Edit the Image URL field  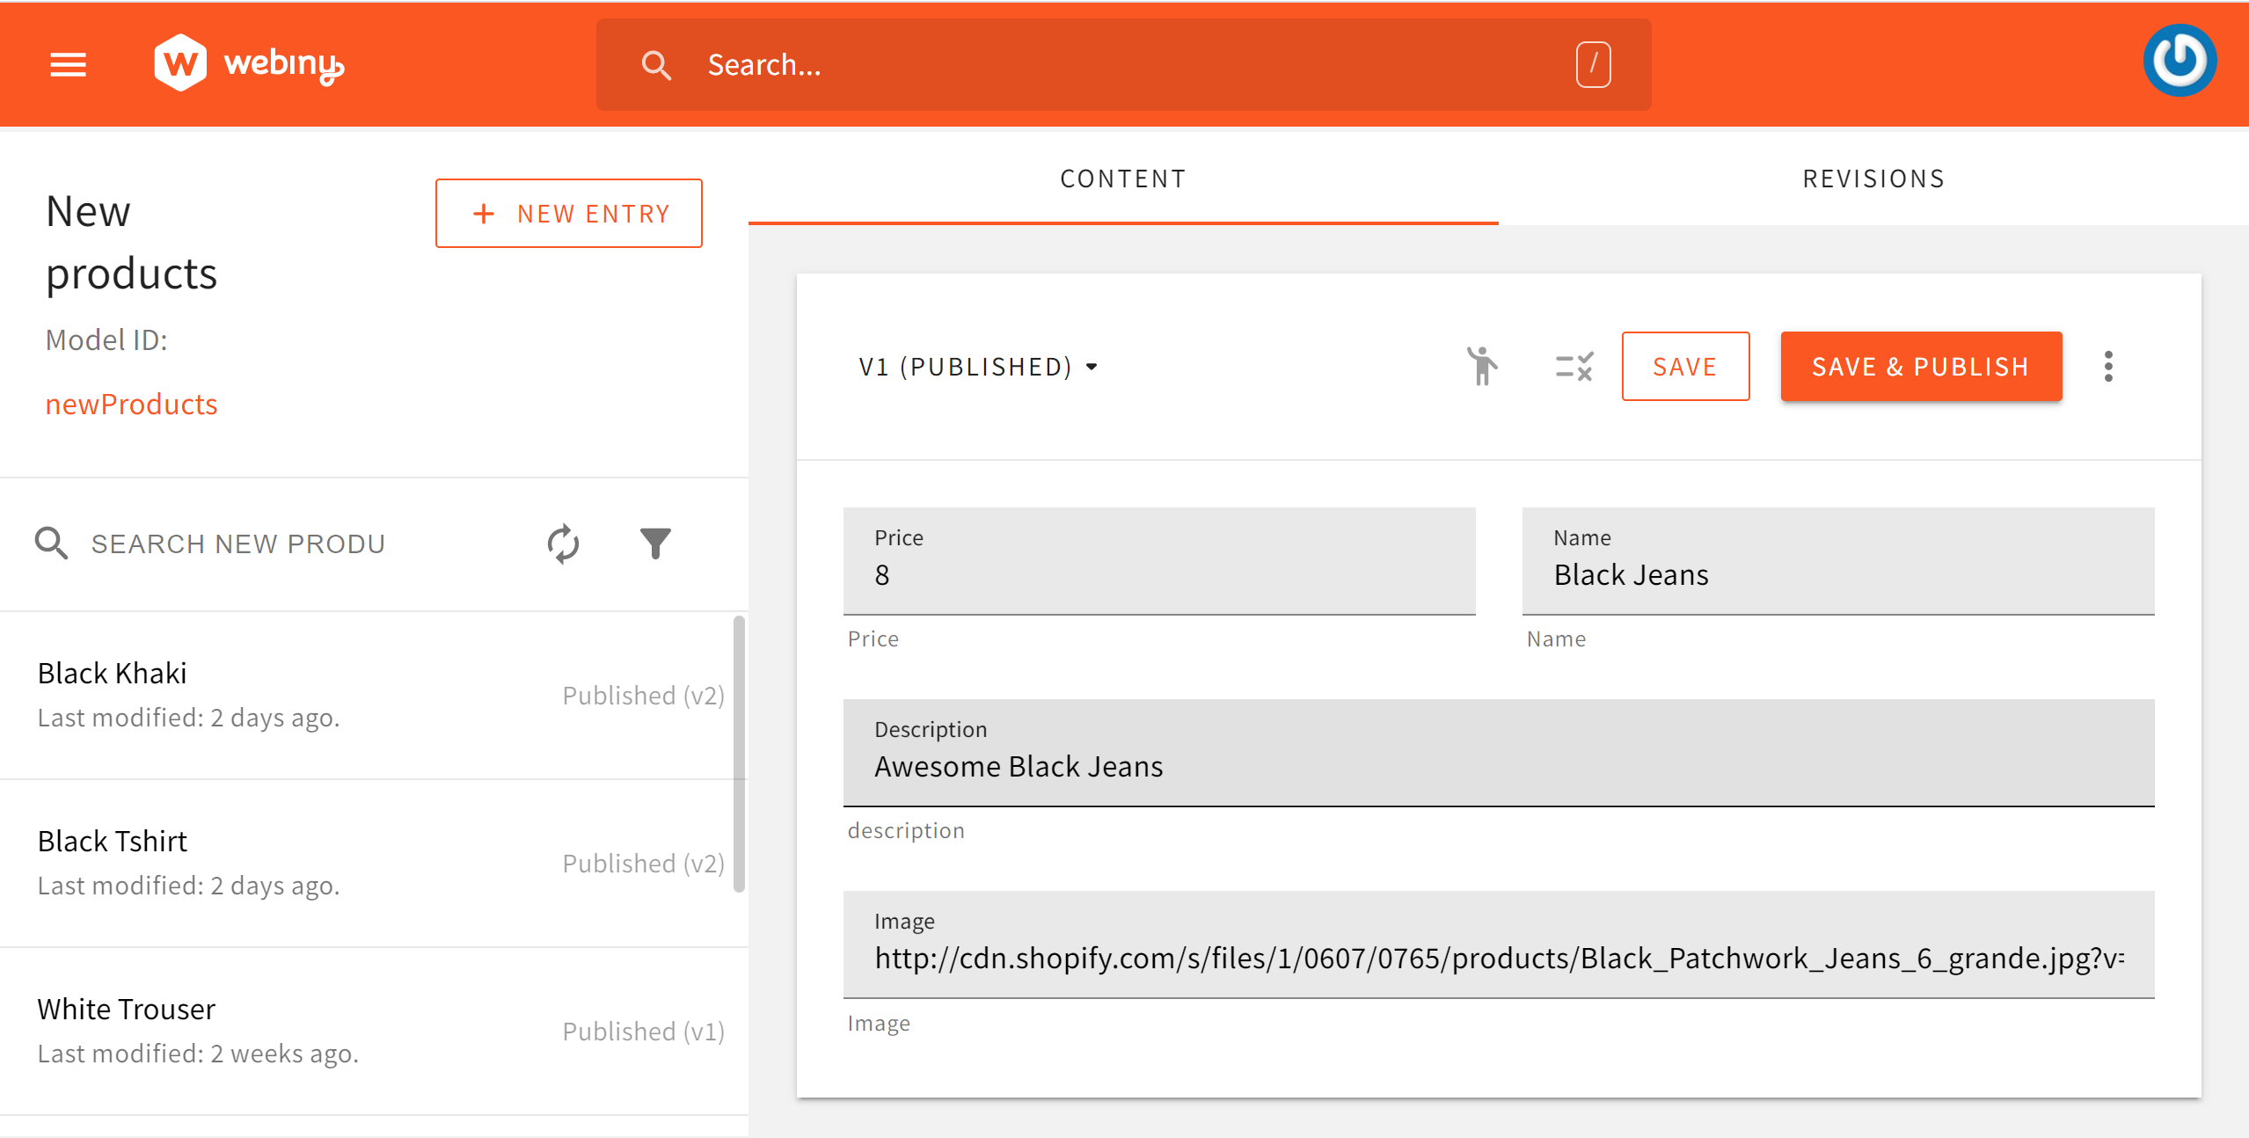pos(1499,945)
